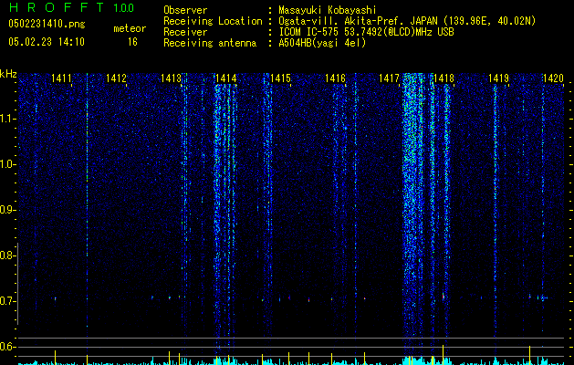Click the 1415 time marker
This screenshot has width=574, height=365.
(x=280, y=78)
